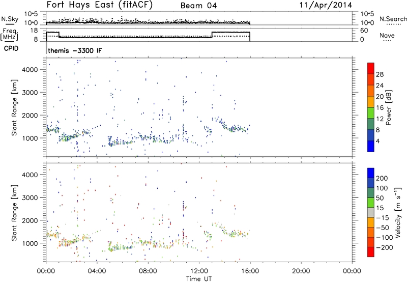Select the 16 label on the power color bar

[380, 108]
